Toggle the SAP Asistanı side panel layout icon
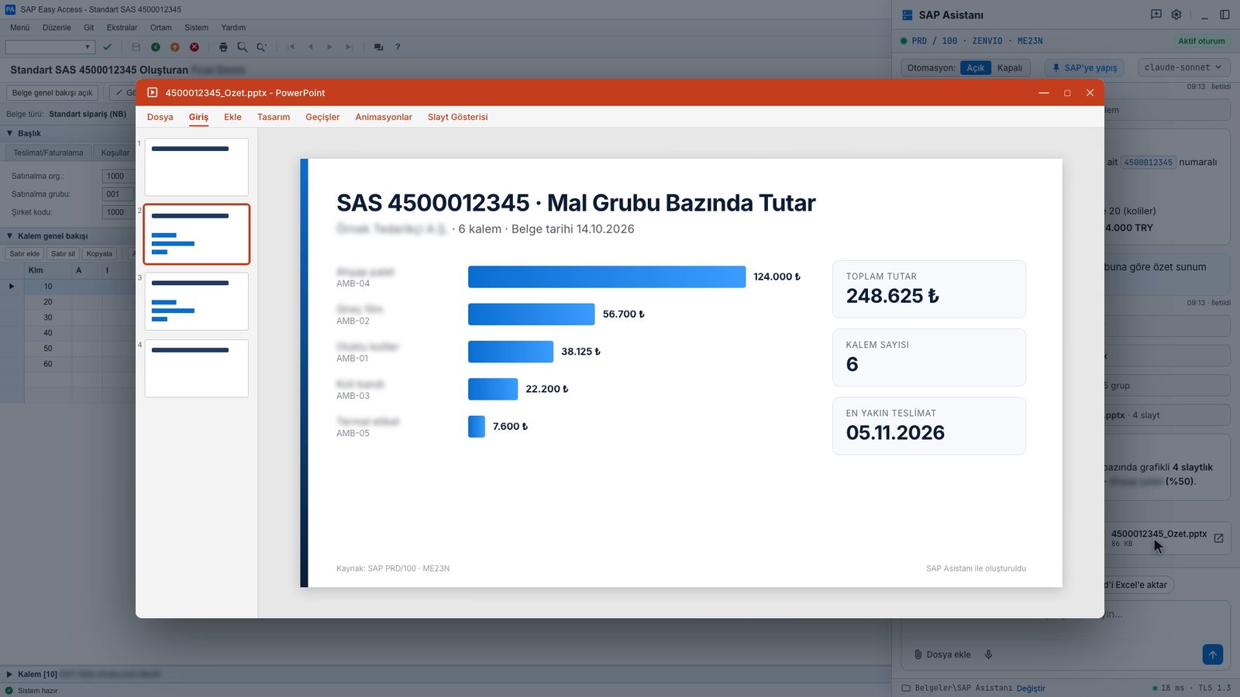Image resolution: width=1240 pixels, height=697 pixels. [1224, 15]
